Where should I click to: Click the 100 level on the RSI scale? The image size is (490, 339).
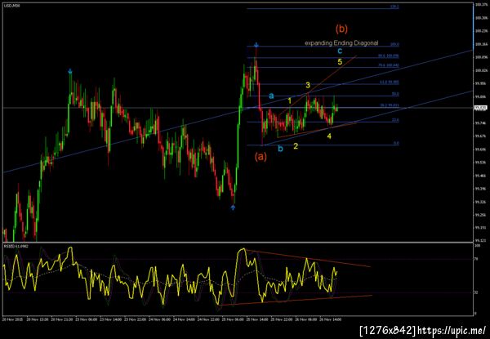477,246
